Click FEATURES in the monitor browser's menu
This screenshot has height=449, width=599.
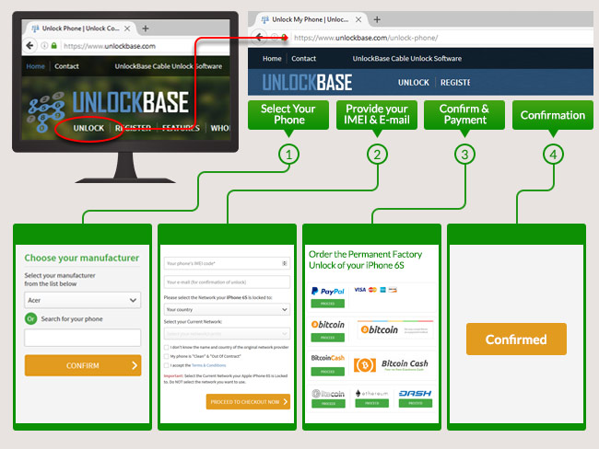coord(181,128)
